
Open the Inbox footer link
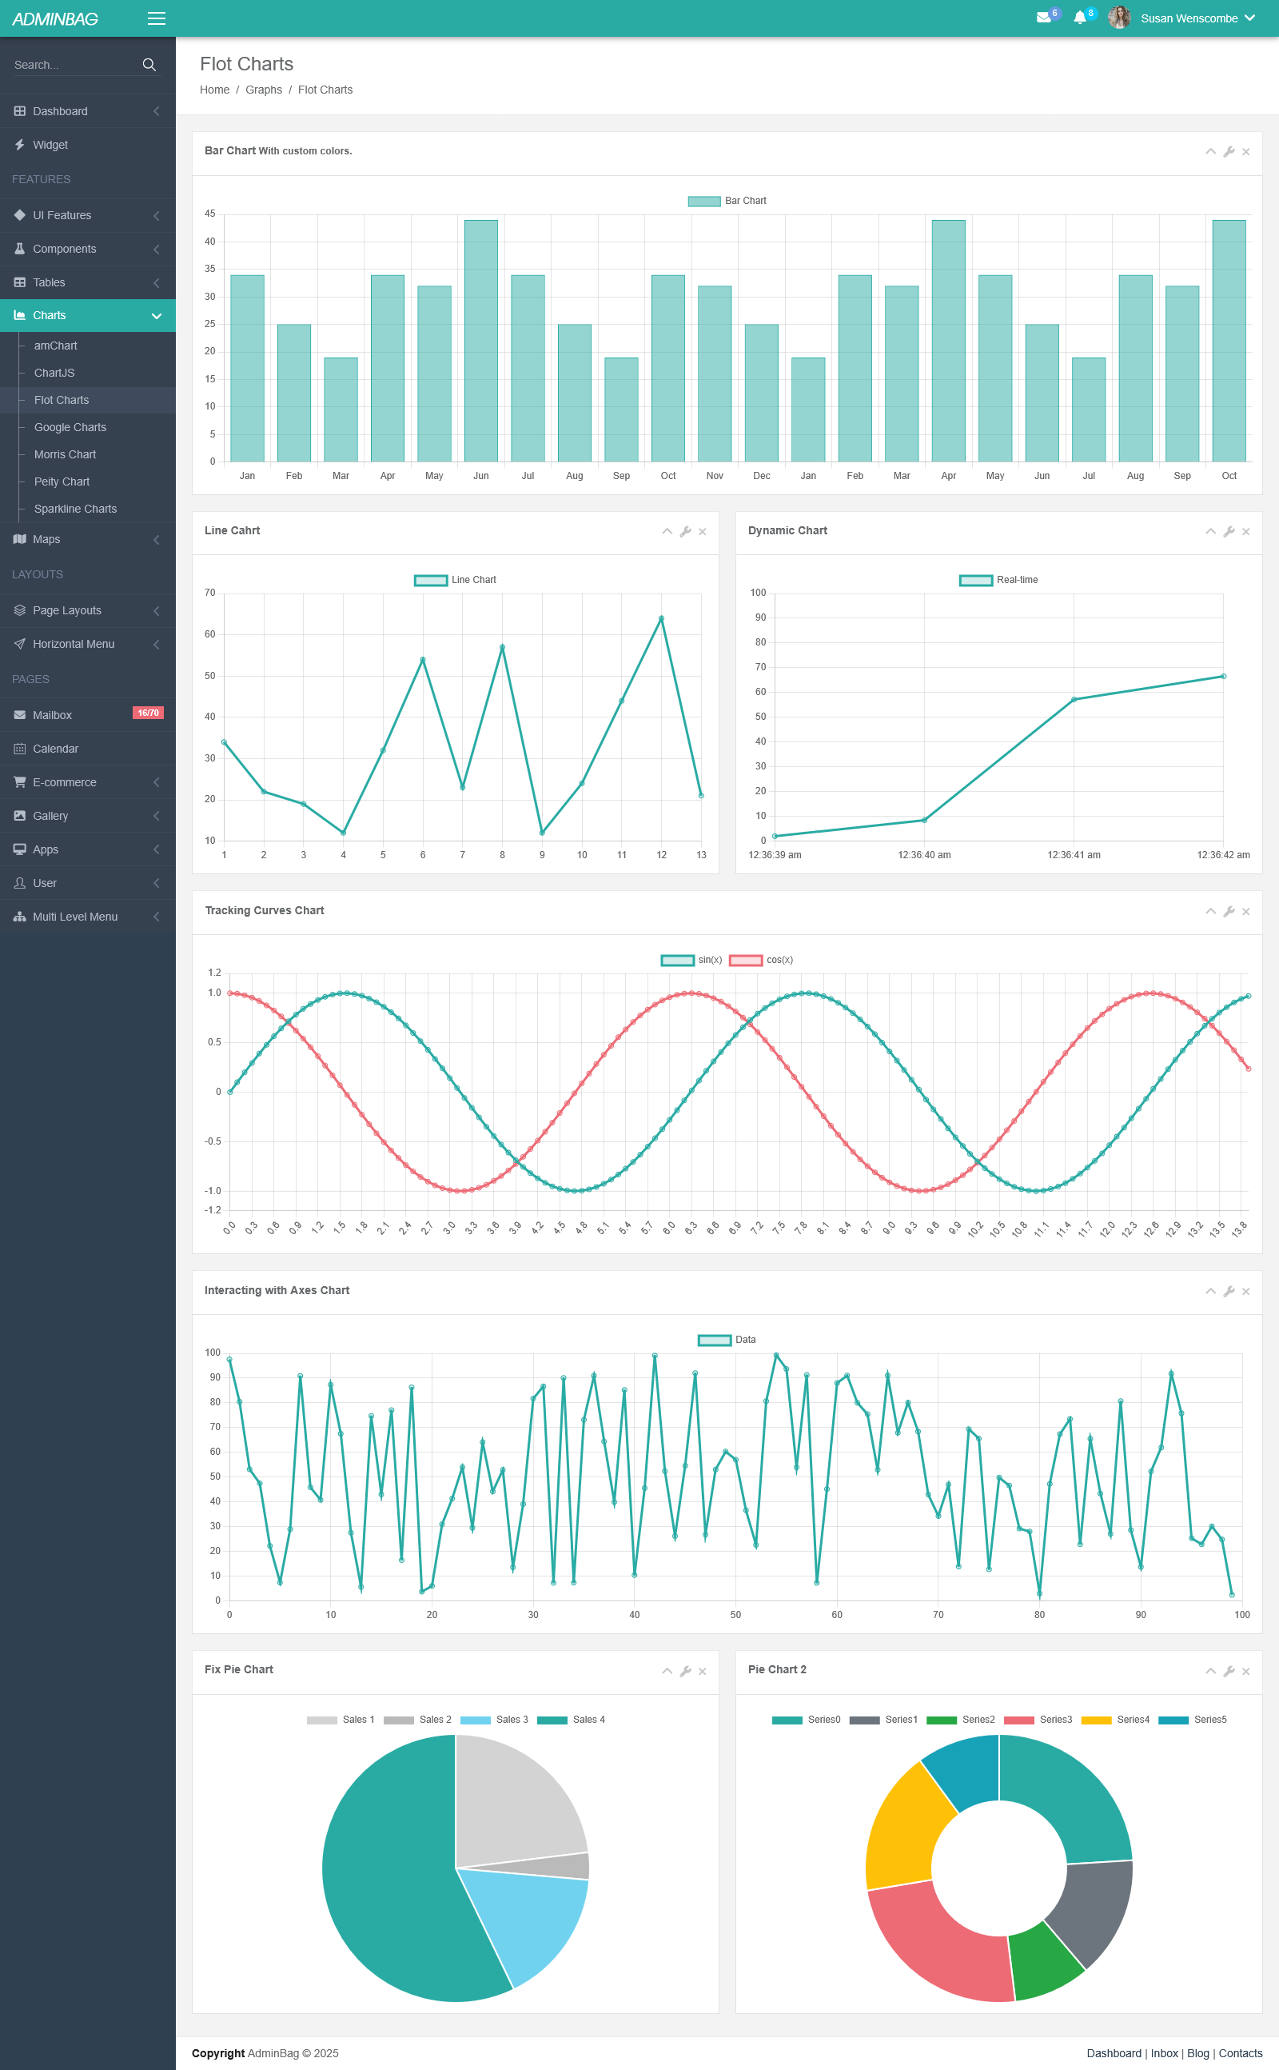point(1164,2053)
